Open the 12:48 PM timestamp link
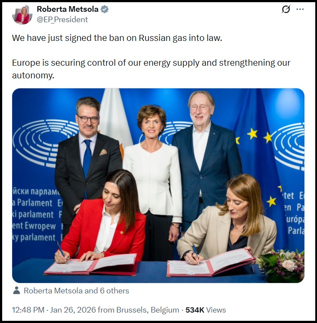This screenshot has width=317, height=323. [28, 310]
